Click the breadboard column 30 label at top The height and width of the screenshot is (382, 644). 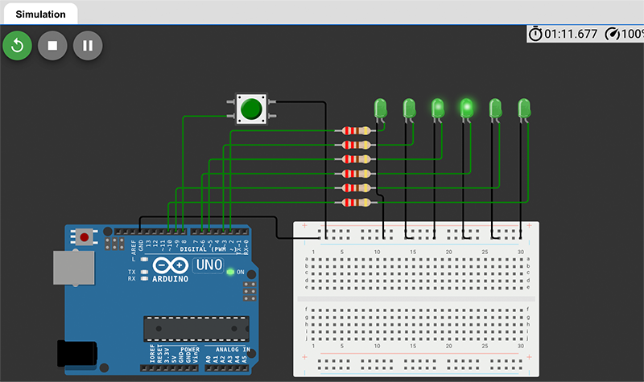[520, 252]
